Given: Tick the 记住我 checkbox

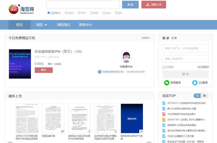Looking at the screenshot, I should (164, 67).
